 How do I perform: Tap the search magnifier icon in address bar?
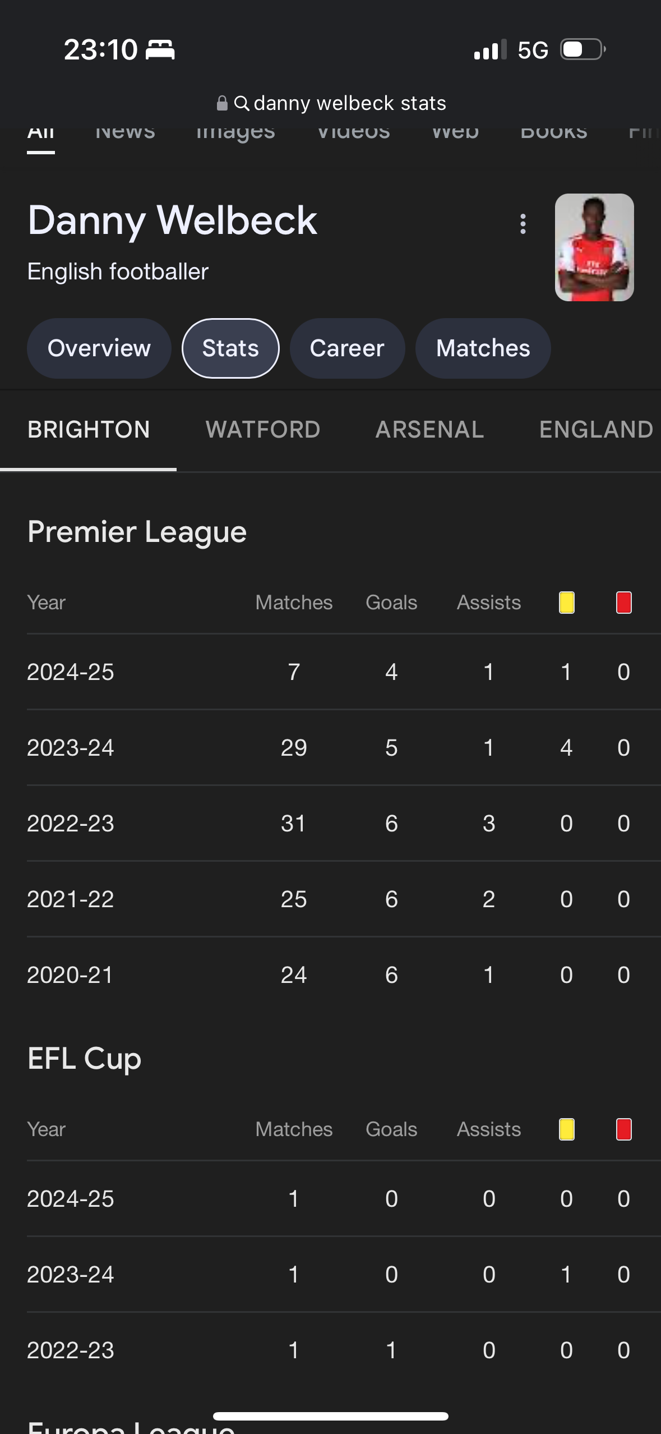point(242,103)
